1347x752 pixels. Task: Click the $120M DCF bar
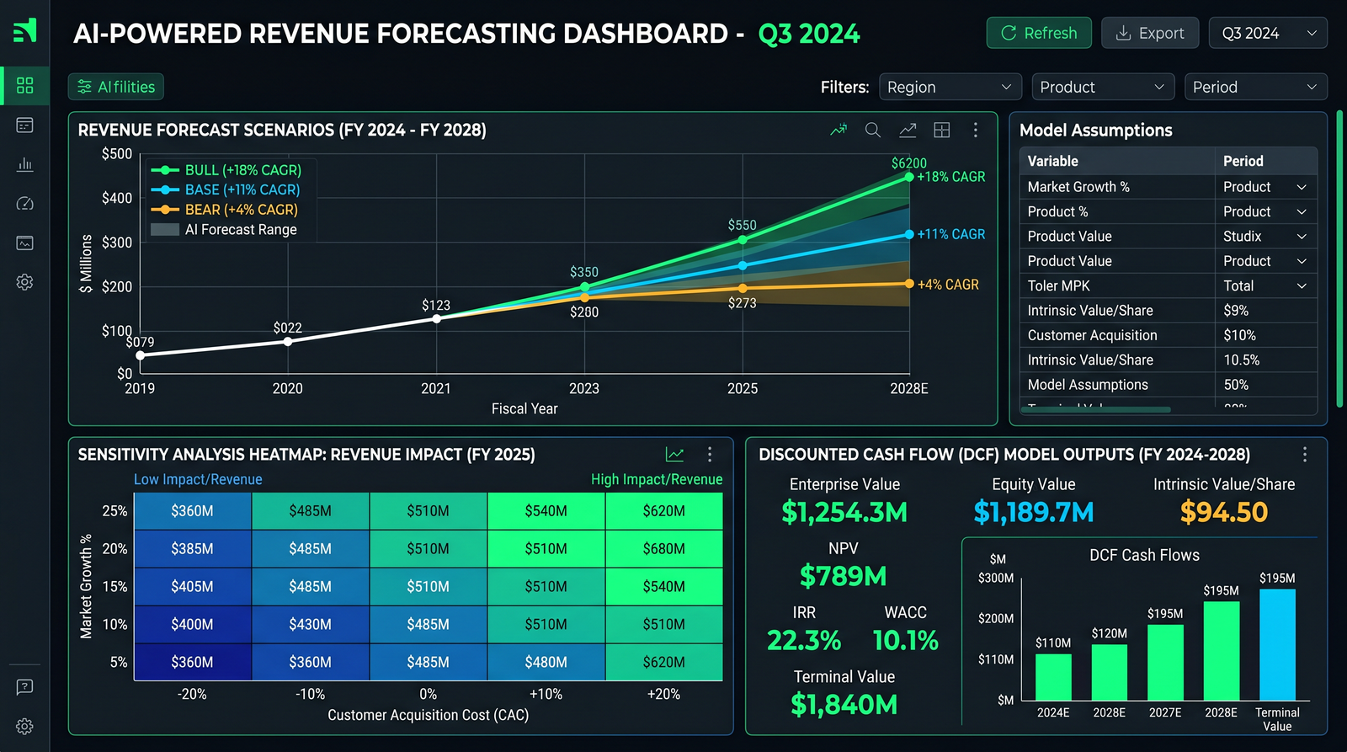1110,673
